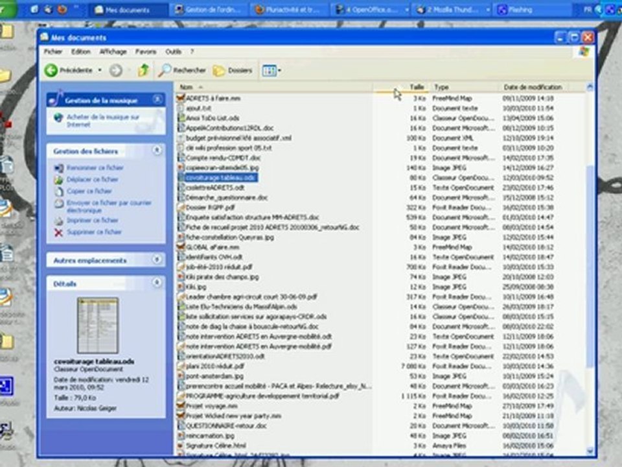
Task: Click Envoyer ce fichier par courrier électronique
Action: (x=109, y=206)
